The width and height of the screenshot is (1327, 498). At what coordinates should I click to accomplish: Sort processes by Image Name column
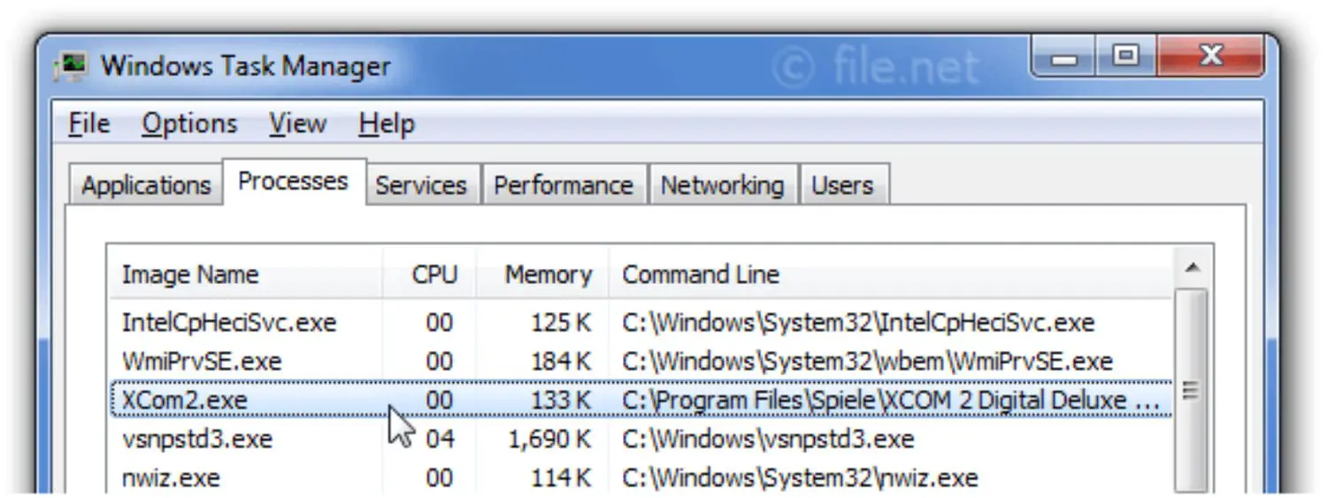pyautogui.click(x=245, y=274)
